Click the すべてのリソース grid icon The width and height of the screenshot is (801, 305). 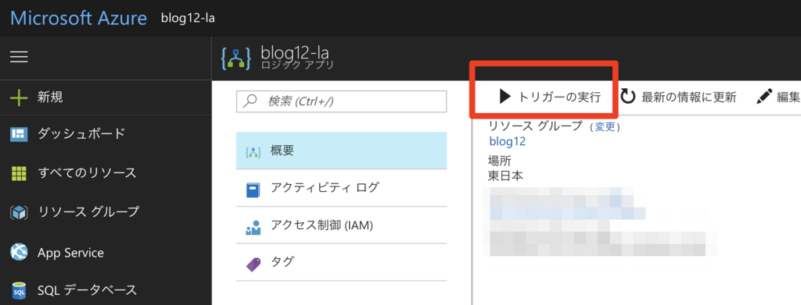pos(19,173)
